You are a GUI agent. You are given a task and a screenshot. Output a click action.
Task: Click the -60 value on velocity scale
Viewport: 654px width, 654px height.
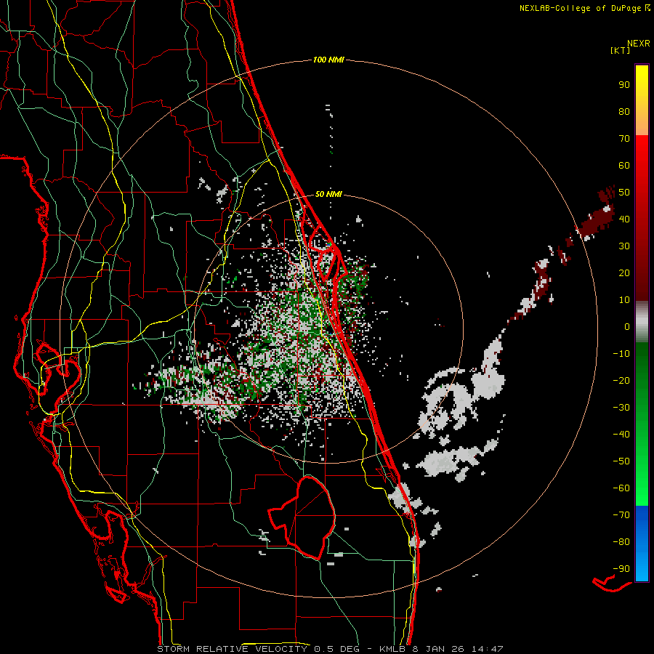pos(621,488)
